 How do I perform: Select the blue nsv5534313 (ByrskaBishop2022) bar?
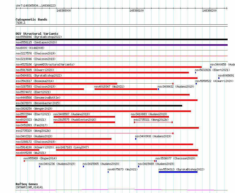178,172
